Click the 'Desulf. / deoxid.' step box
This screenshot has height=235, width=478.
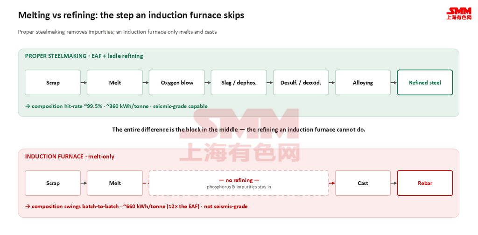301,82
